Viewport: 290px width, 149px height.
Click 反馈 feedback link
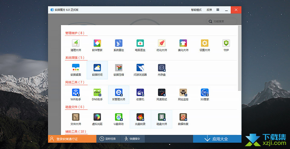pyautogui.click(x=209, y=10)
